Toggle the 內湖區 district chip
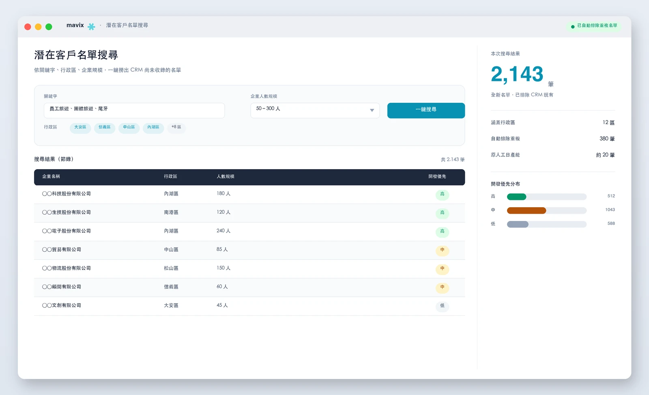 click(x=153, y=128)
